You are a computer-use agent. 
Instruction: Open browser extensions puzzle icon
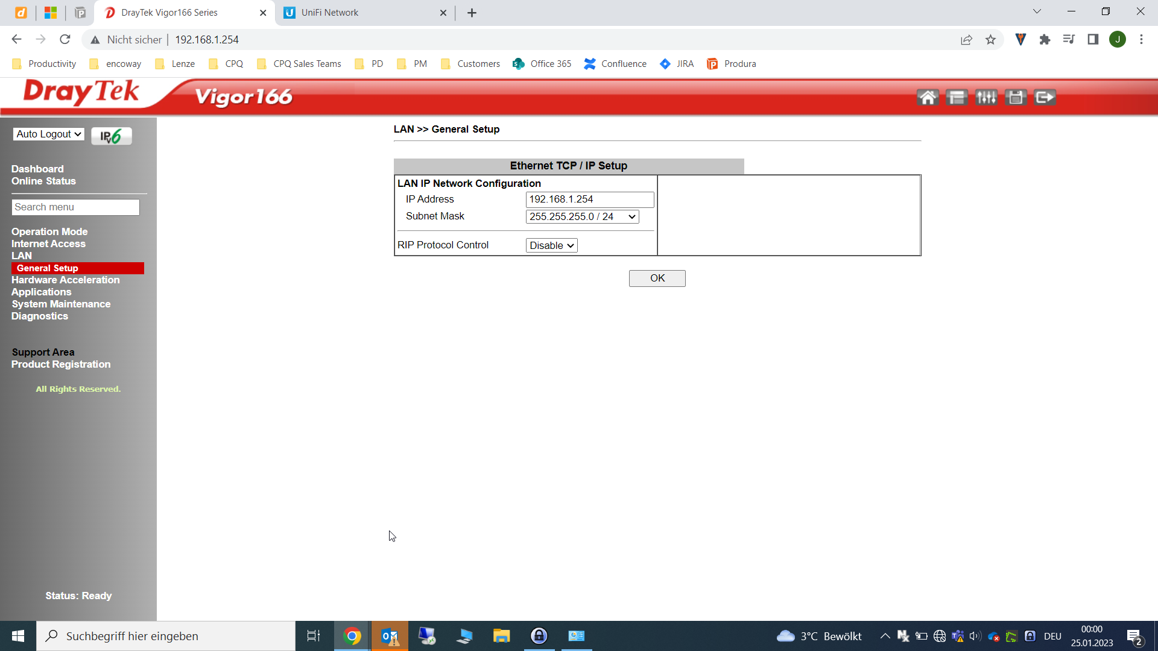tap(1045, 39)
